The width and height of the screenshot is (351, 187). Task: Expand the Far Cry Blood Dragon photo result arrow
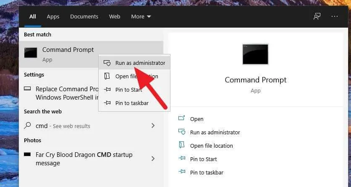153,159
